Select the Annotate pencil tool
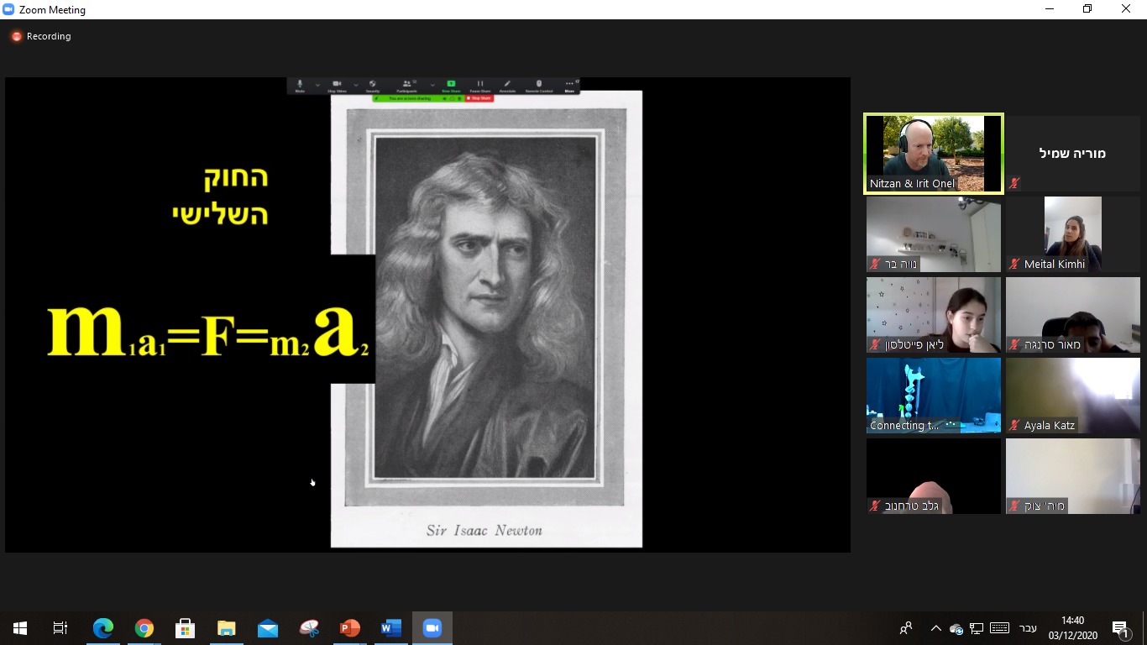1147x645 pixels. coord(507,86)
